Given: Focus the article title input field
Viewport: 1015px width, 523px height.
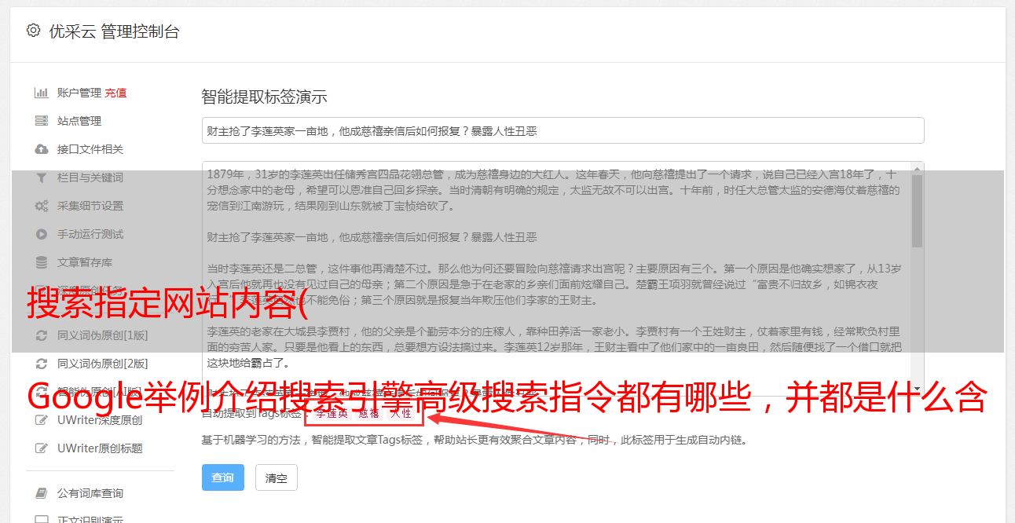Looking at the screenshot, I should (x=562, y=131).
